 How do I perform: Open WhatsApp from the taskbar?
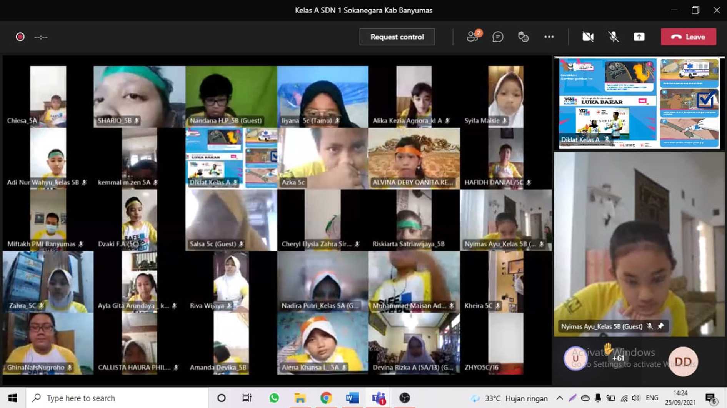pos(274,398)
